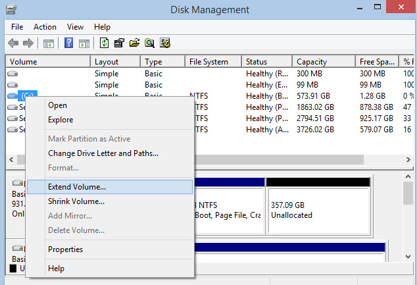
Task: Click the 1863.02 GB capacity cell
Action: (x=315, y=107)
